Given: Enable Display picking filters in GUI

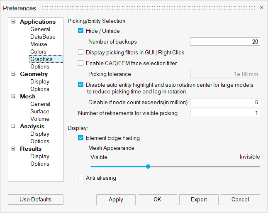Looking at the screenshot, I should [81, 52].
